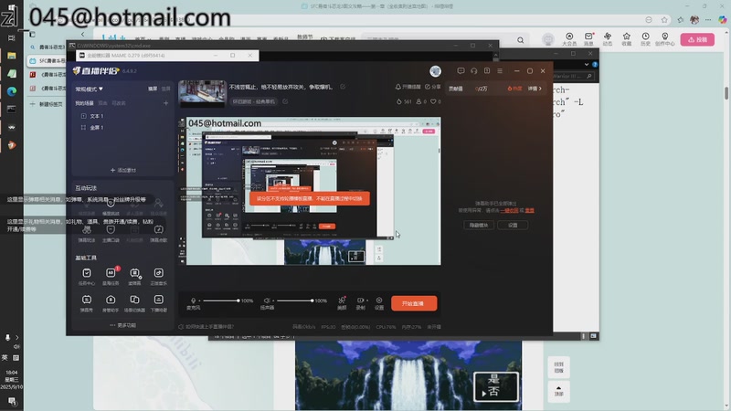Click the pink 投稿 upload button
The width and height of the screenshot is (731, 411).
pyautogui.click(x=697, y=39)
